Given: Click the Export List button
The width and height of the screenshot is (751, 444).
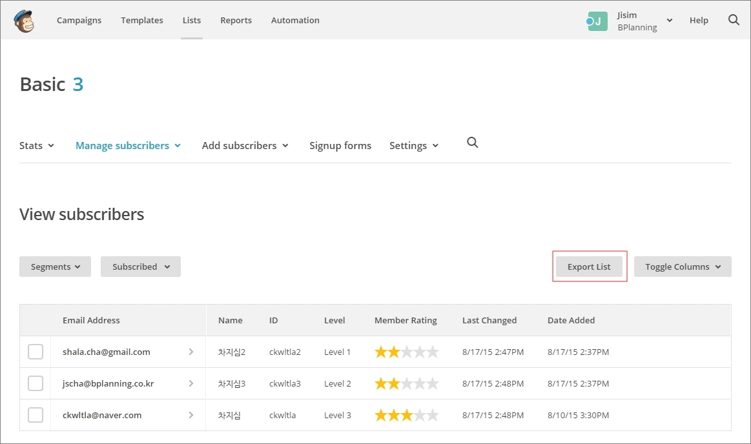Looking at the screenshot, I should click(x=588, y=266).
